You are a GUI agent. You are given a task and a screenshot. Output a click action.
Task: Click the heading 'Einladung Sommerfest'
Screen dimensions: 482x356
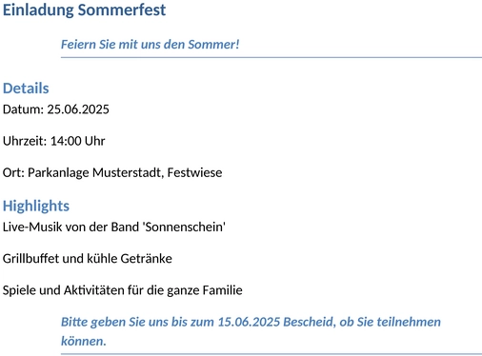tap(84, 10)
